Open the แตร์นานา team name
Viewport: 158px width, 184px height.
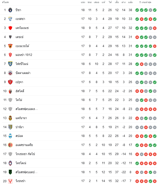point(21,118)
